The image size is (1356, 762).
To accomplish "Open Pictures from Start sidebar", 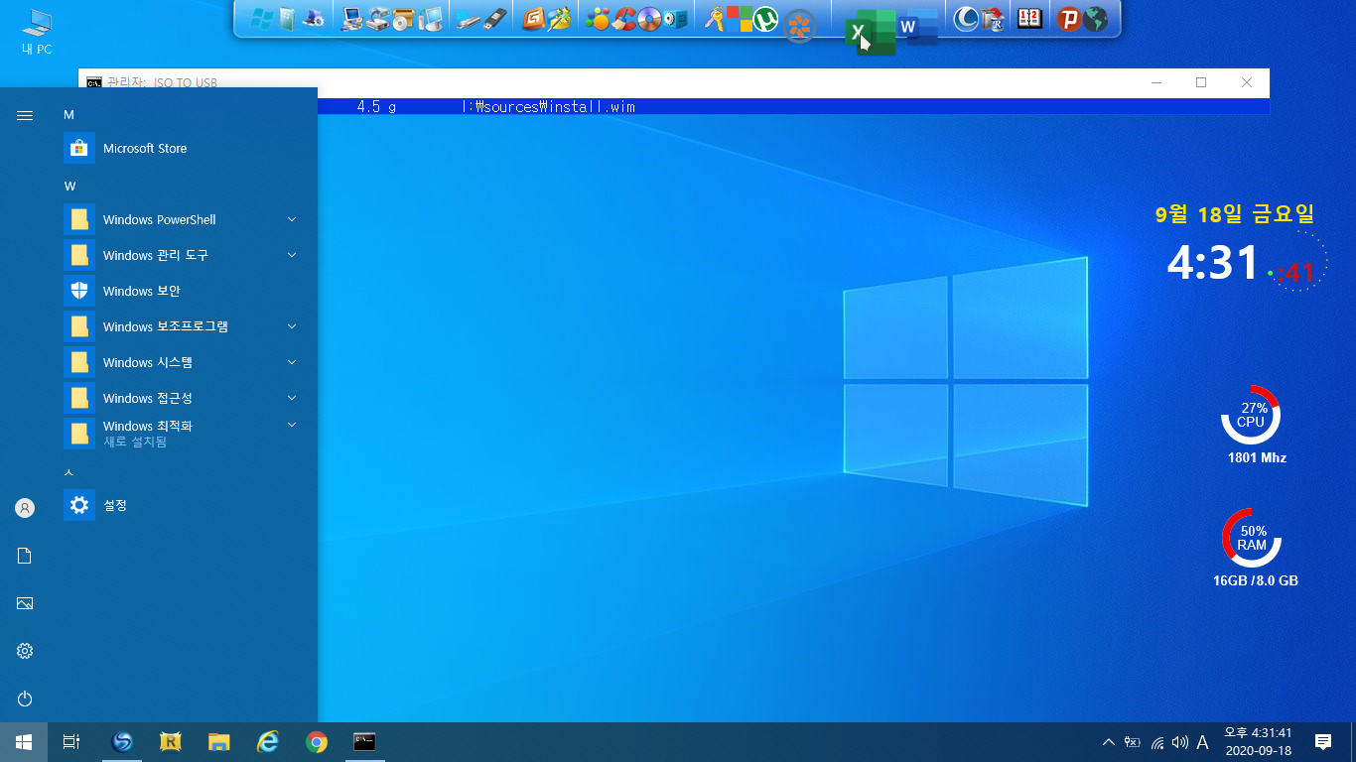I will click(x=25, y=603).
